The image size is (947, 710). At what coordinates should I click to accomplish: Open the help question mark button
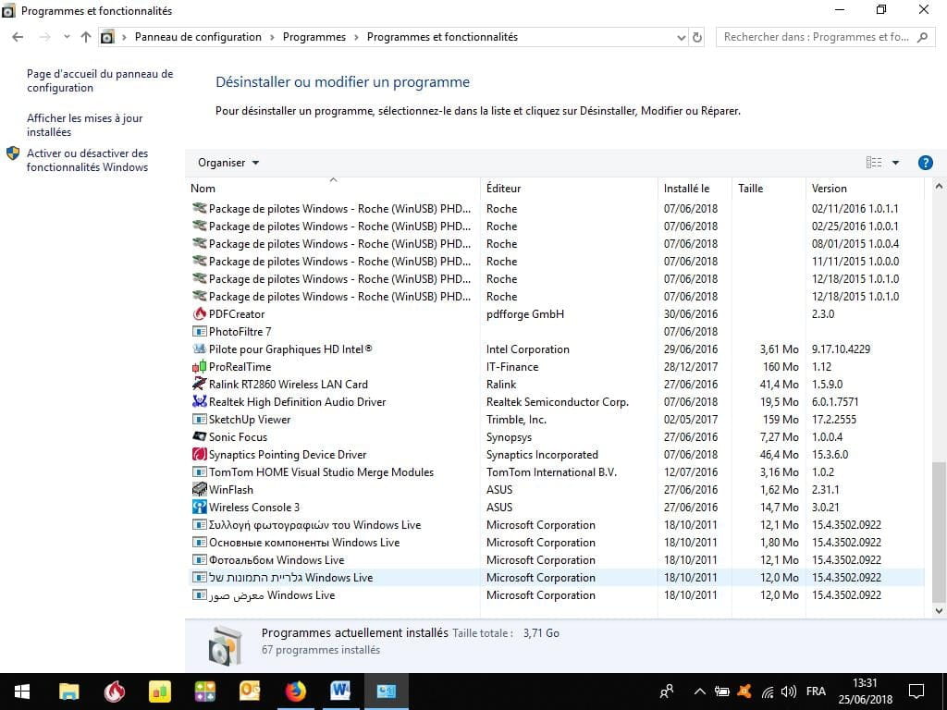click(x=925, y=163)
